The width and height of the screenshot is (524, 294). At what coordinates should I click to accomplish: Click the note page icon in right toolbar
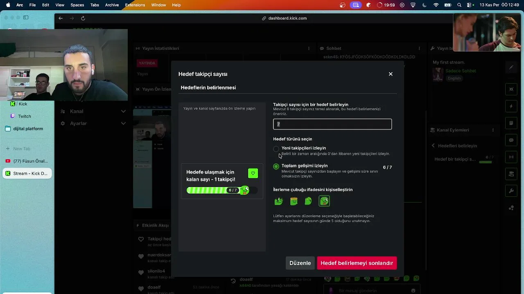(511, 123)
